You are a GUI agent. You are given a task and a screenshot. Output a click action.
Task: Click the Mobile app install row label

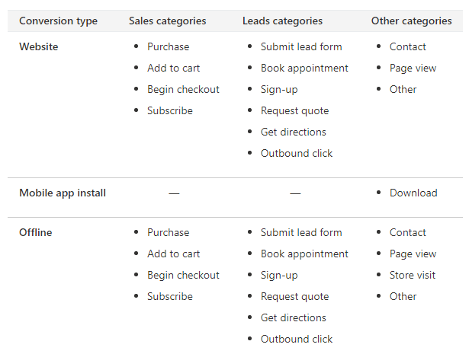pos(63,193)
